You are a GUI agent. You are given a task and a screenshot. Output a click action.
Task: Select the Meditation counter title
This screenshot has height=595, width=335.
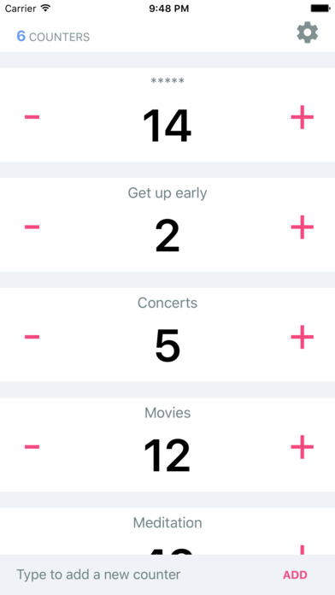pos(167,523)
